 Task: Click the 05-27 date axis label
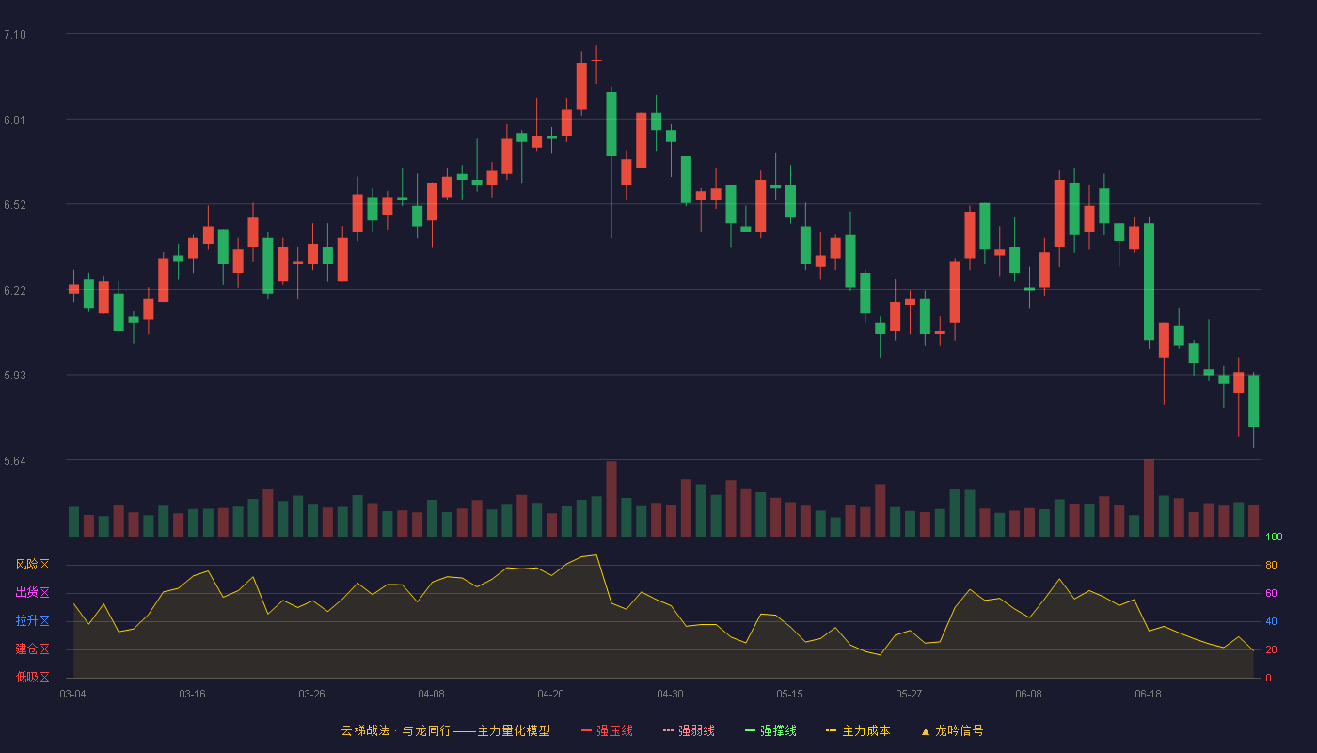click(x=909, y=694)
